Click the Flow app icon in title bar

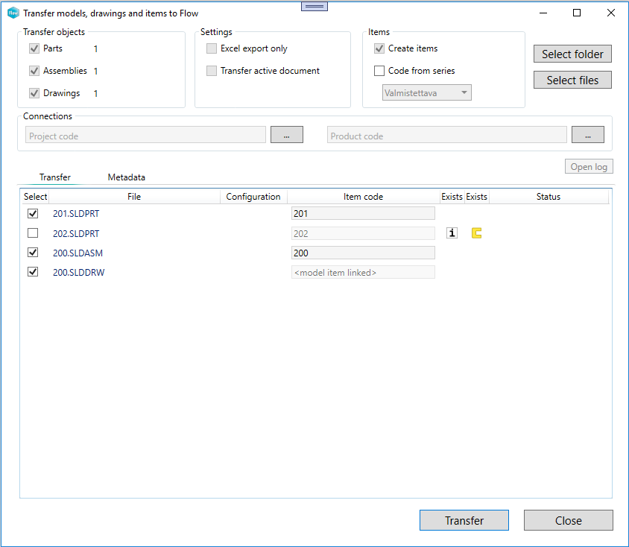pos(13,13)
